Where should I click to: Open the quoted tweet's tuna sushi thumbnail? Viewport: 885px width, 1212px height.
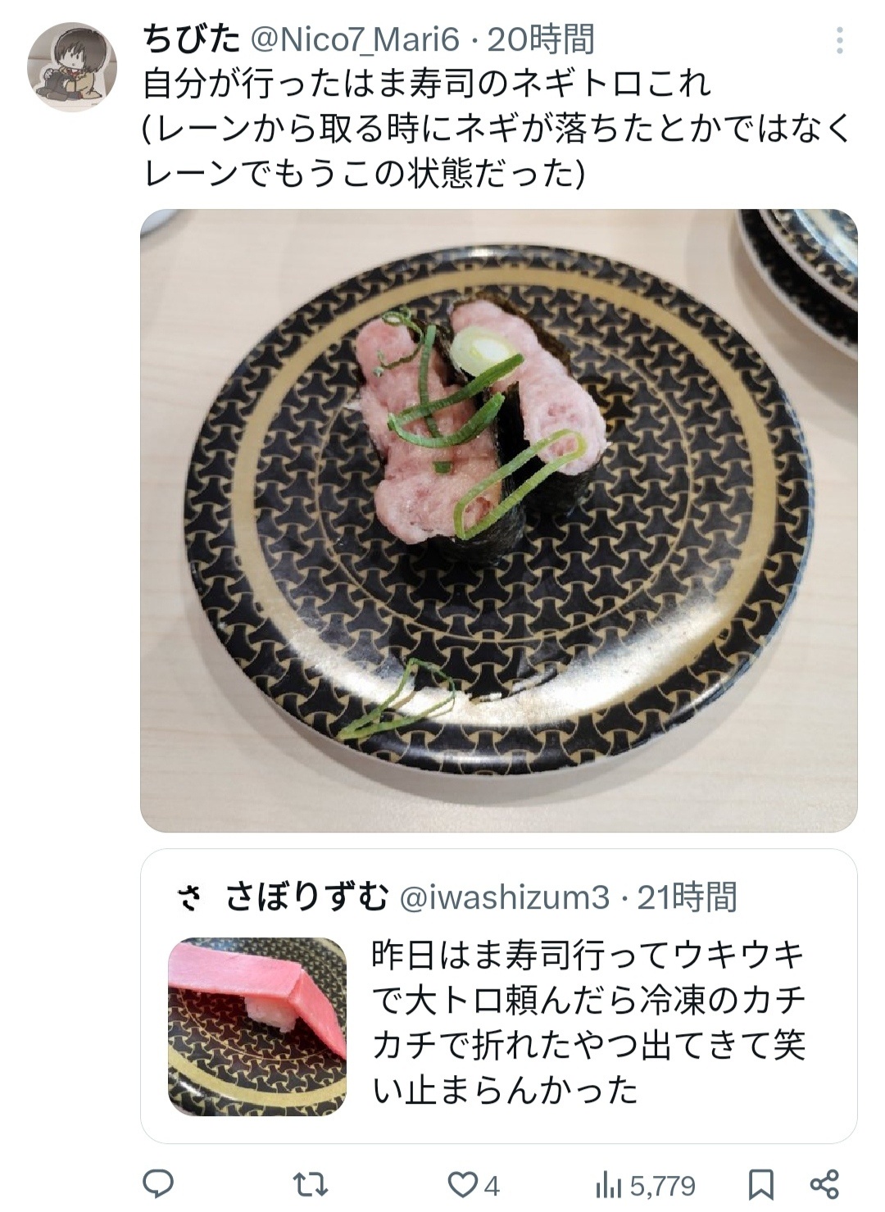258,1026
